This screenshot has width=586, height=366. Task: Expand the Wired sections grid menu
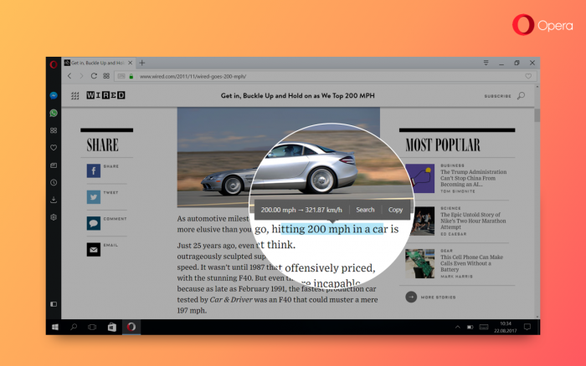(x=75, y=96)
